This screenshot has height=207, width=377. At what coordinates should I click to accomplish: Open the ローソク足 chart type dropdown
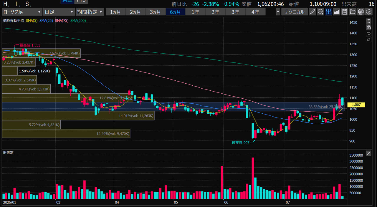coord(22,12)
